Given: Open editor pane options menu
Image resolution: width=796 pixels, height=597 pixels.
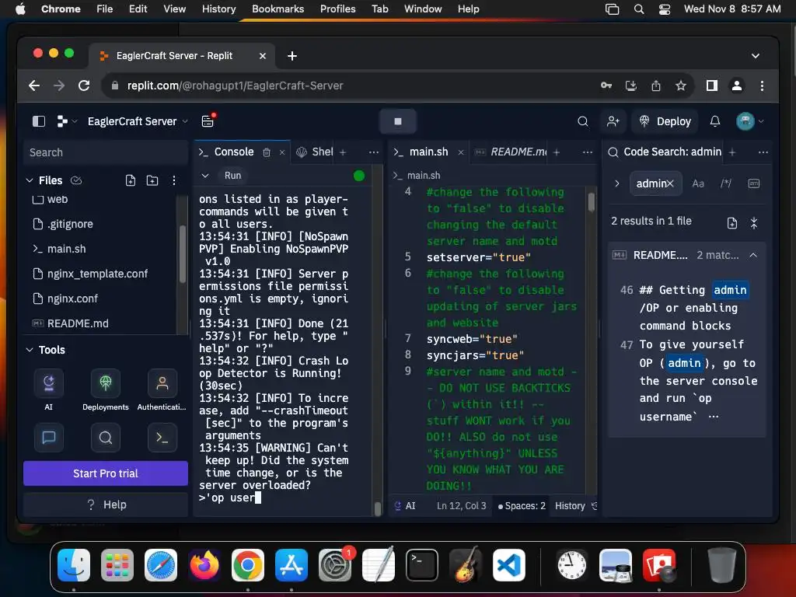Looking at the screenshot, I should (x=588, y=152).
